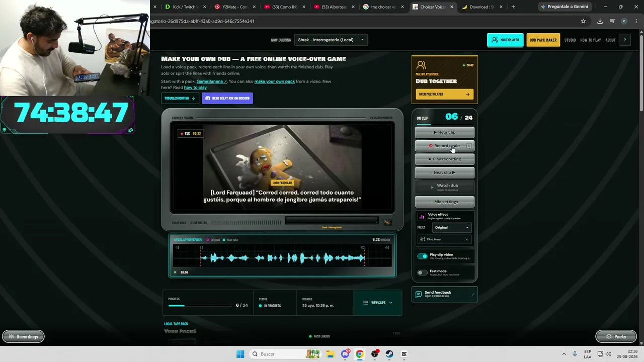Switch to the (53) Como IN tab

(x=283, y=7)
